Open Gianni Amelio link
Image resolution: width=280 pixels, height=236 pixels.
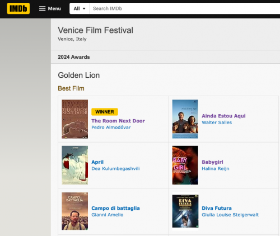108,215
